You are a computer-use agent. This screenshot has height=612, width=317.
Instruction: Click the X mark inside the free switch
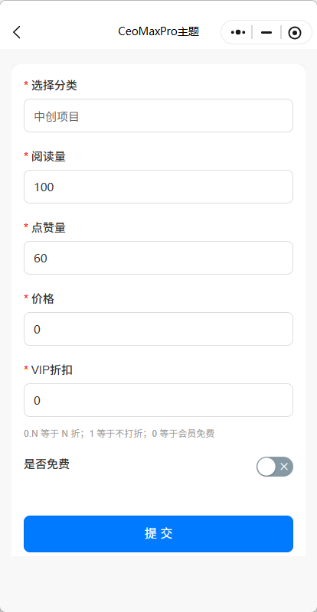pyautogui.click(x=284, y=467)
